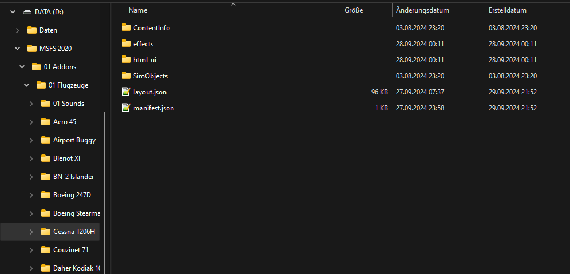
Task: Click the Cessna T206H folder icon
Action: point(45,232)
